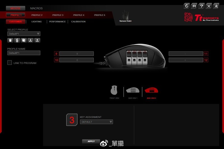This screenshot has height=149, width=224.
Task: Select button number 10 marker
Action: point(57,60)
